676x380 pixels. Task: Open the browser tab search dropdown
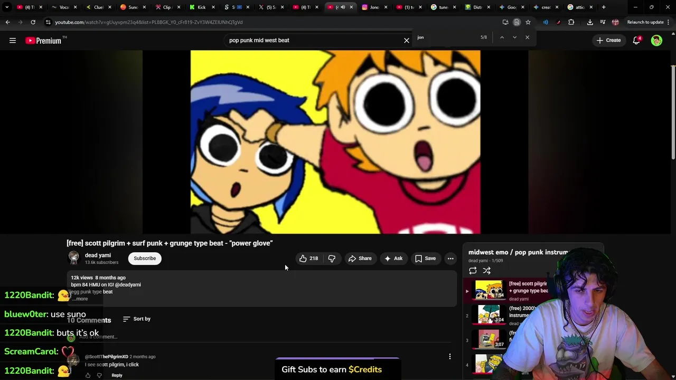[x=7, y=7]
